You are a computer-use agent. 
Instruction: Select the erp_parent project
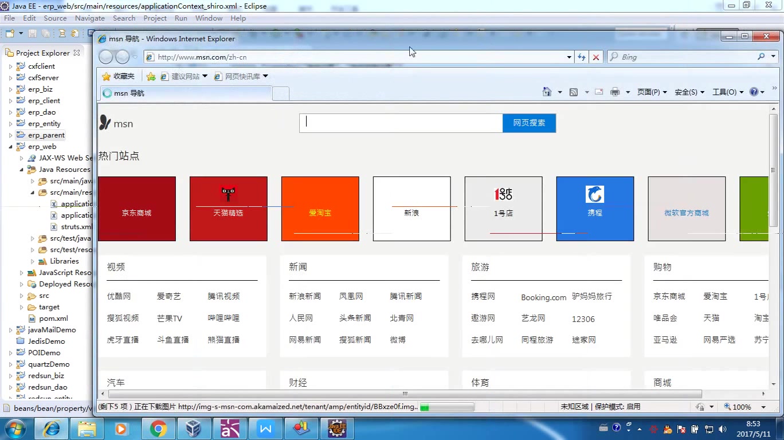tap(46, 135)
